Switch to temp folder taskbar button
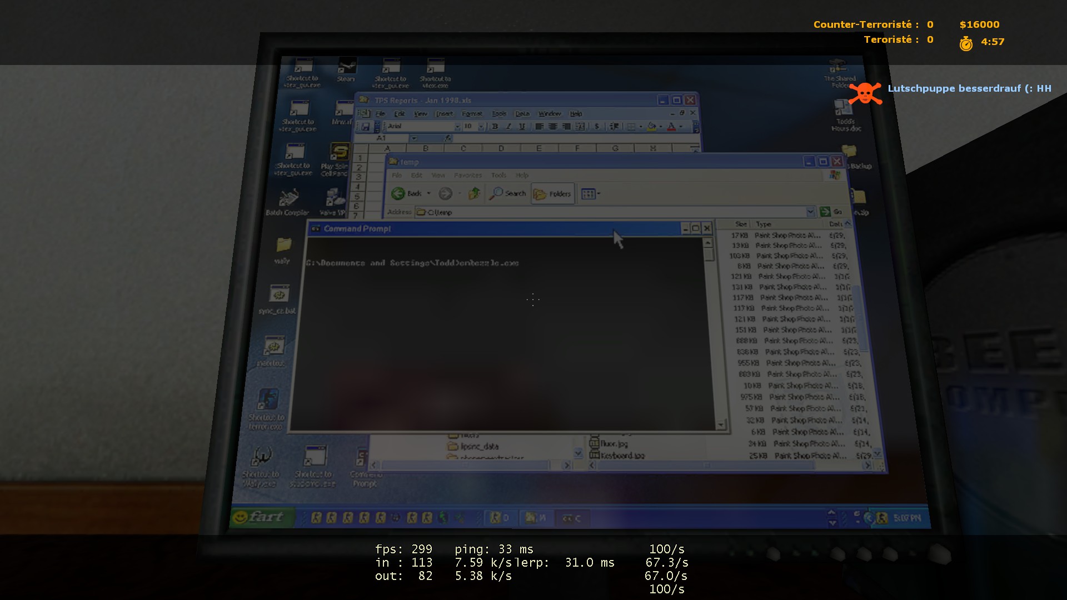This screenshot has width=1067, height=600. click(x=536, y=518)
